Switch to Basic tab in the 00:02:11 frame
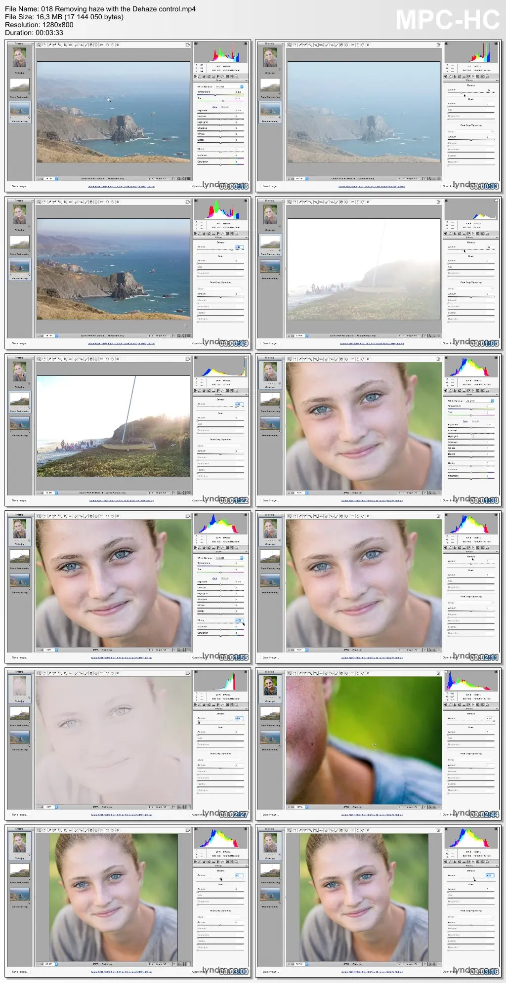506x983 pixels. pos(446,547)
